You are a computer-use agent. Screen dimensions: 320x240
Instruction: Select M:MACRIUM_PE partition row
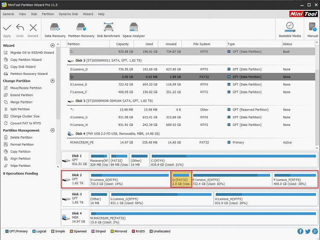tap(192, 143)
